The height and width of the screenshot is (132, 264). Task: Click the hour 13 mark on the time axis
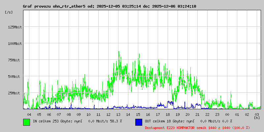click(x=118, y=114)
